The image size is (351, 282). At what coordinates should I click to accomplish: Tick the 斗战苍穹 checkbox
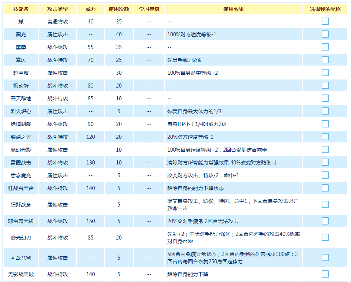pyautogui.click(x=325, y=257)
